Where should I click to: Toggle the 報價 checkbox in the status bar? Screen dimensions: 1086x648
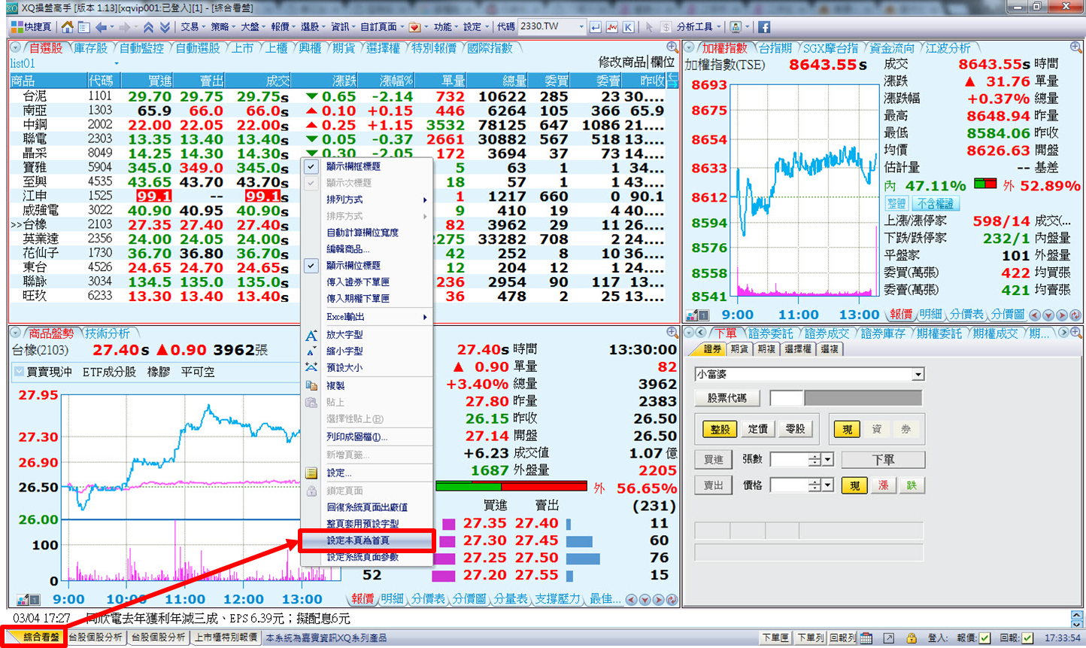(985, 638)
